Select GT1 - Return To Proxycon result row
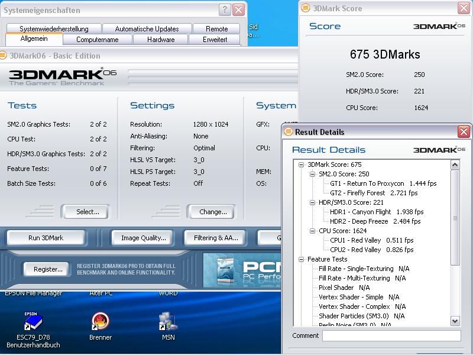This screenshot has height=355, width=473. click(383, 183)
